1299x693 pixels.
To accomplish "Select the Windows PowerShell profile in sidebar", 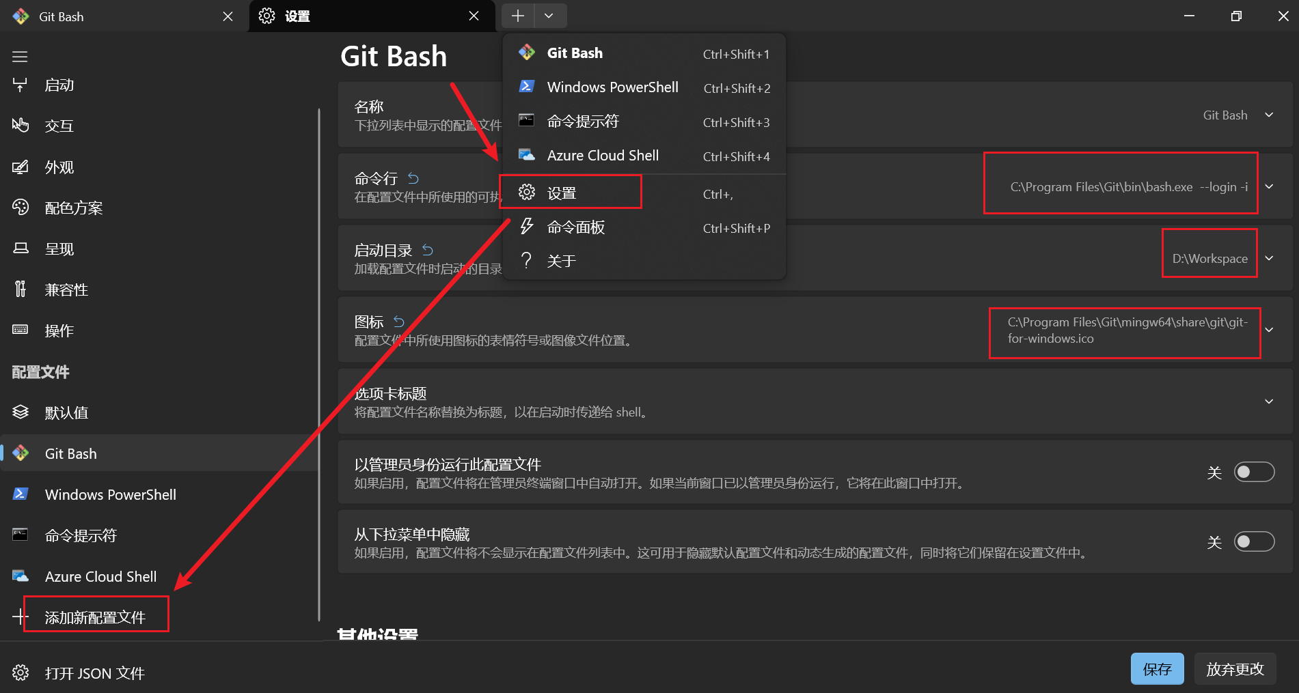I will point(159,494).
